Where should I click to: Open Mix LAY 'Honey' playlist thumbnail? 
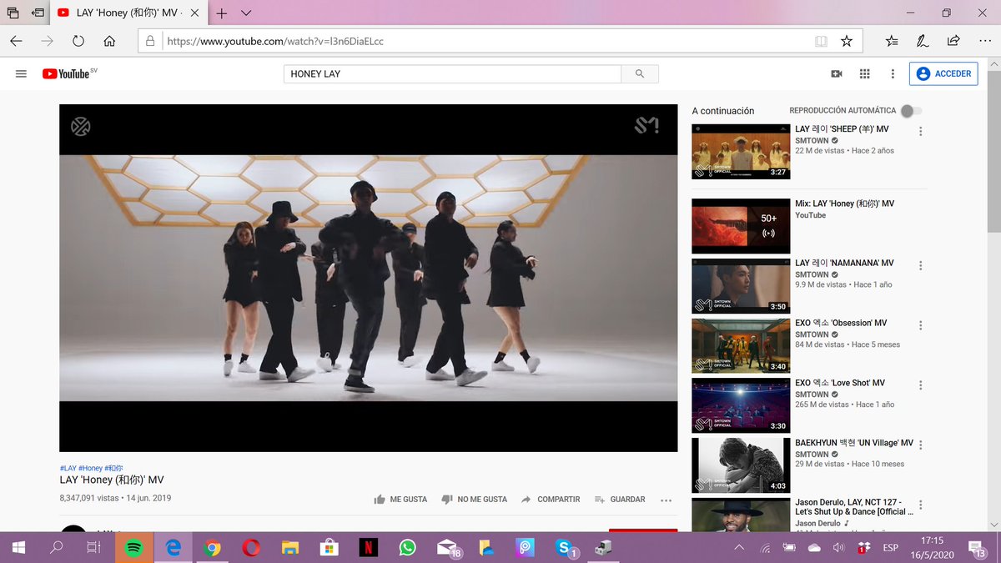pos(741,226)
